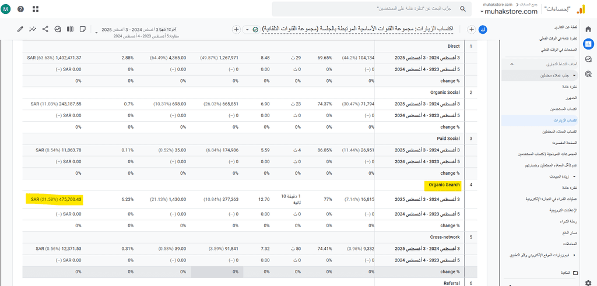Click the Referral row label
Viewport: 597px width, 286px height.
[452, 283]
